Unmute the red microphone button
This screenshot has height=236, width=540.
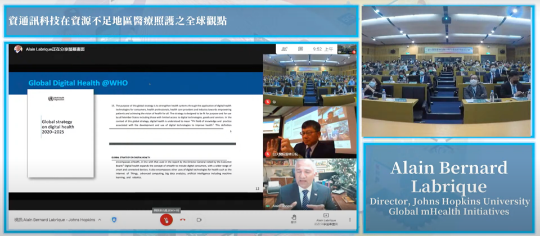[x=166, y=220]
